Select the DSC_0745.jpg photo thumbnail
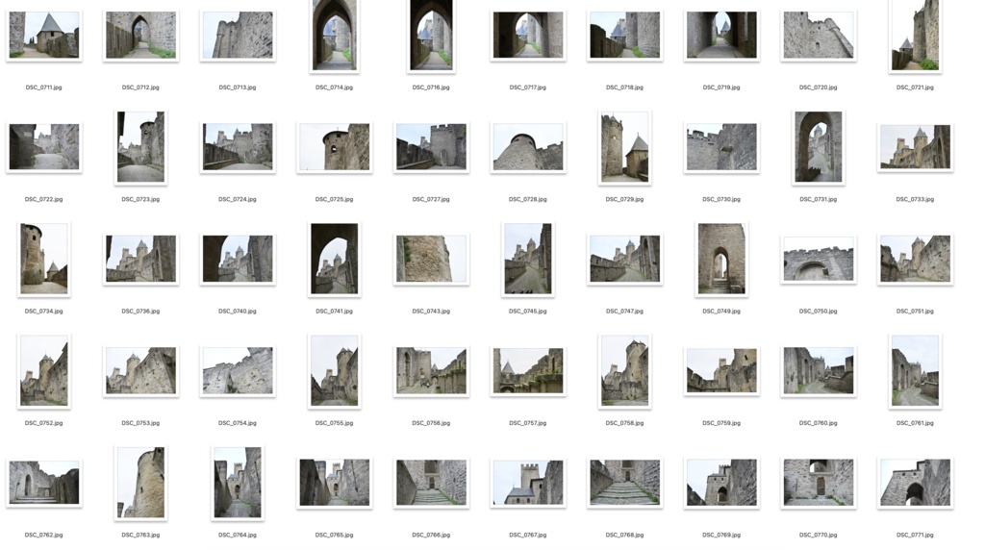 pyautogui.click(x=528, y=259)
